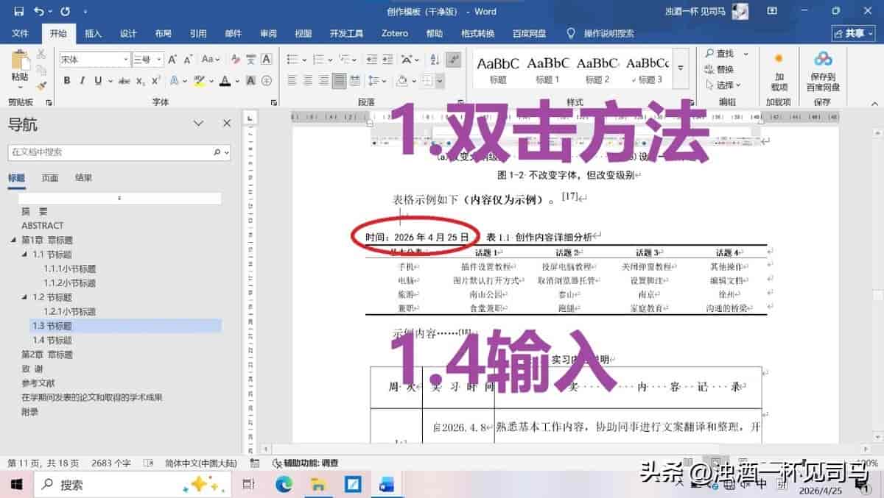The image size is (884, 498).
Task: Click the character shading A icon
Action: (250, 81)
